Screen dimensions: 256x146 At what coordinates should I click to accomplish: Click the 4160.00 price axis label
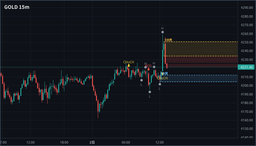pyautogui.click(x=247, y=120)
